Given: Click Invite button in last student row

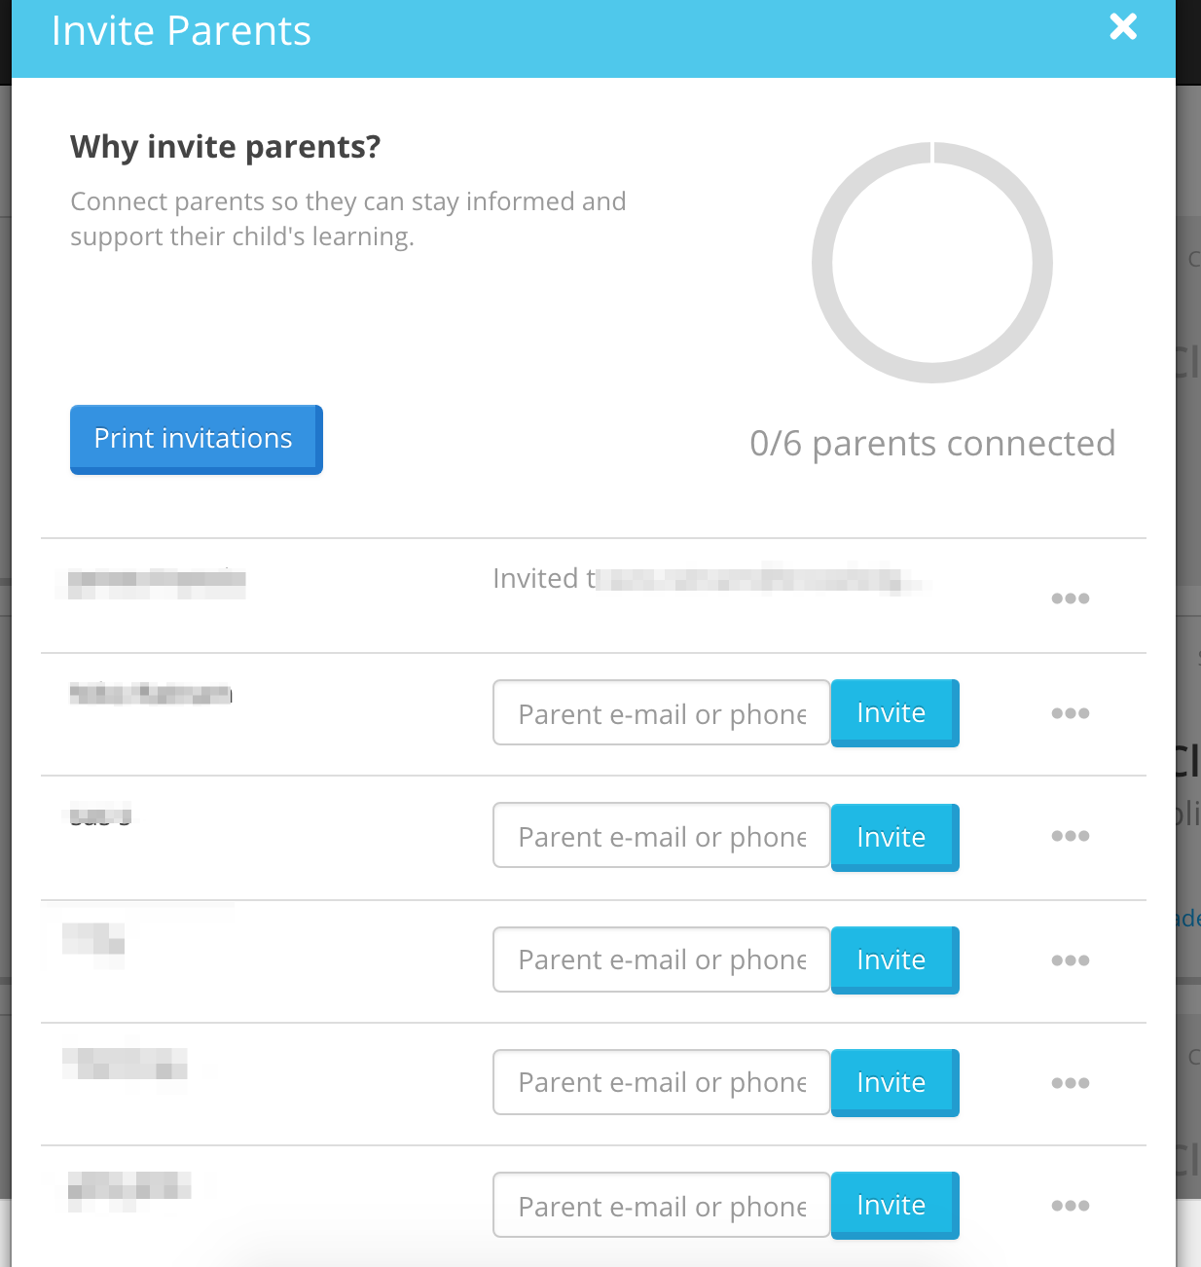Looking at the screenshot, I should point(895,1206).
